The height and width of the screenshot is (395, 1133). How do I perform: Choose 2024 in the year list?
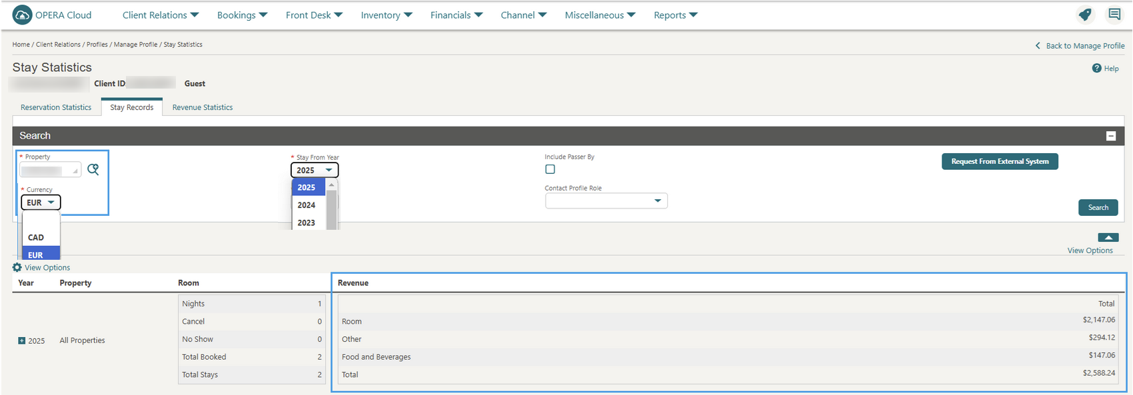(308, 205)
